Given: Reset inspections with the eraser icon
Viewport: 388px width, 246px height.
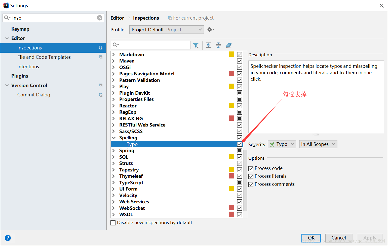Looking at the screenshot, I should click(228, 45).
